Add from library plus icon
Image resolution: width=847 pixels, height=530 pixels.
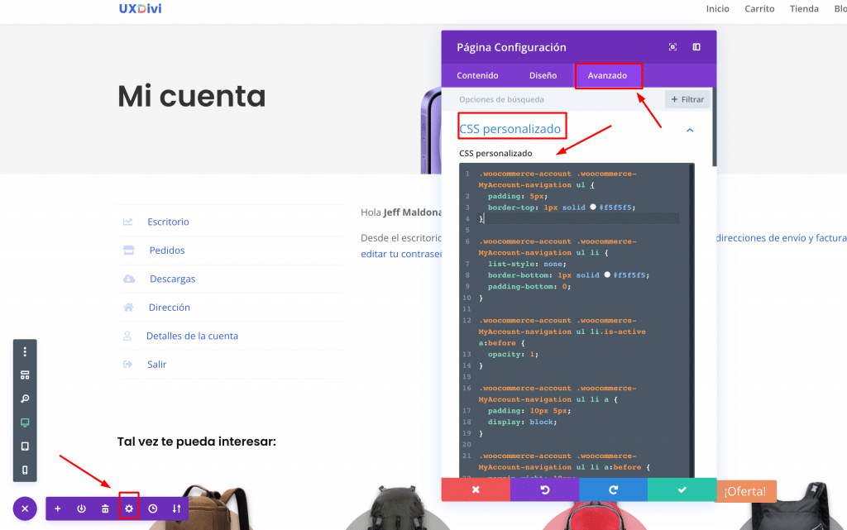58,509
